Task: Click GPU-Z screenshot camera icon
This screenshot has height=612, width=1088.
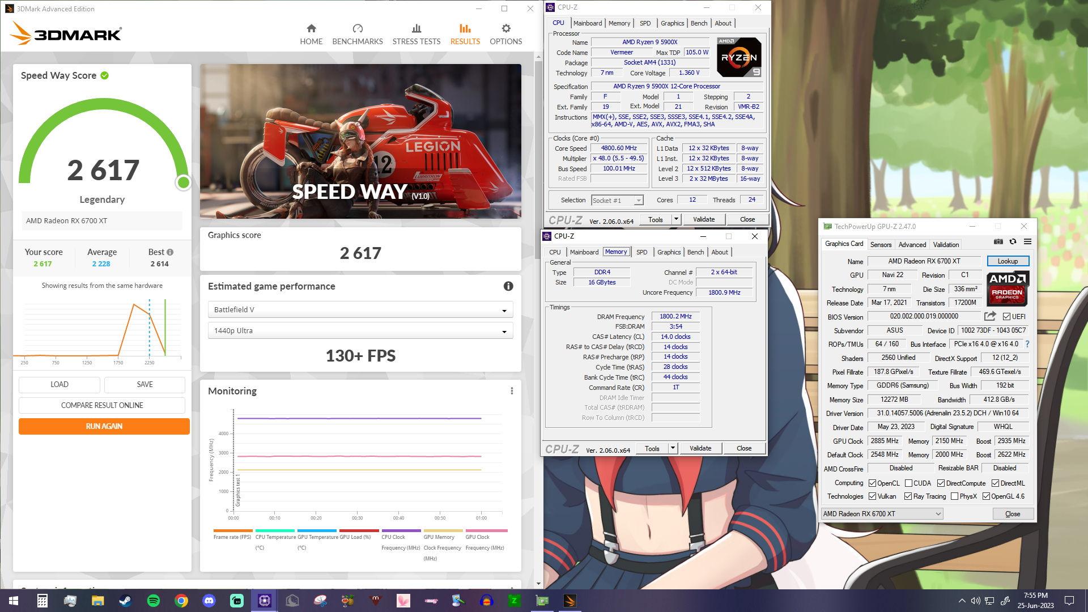Action: 998,242
